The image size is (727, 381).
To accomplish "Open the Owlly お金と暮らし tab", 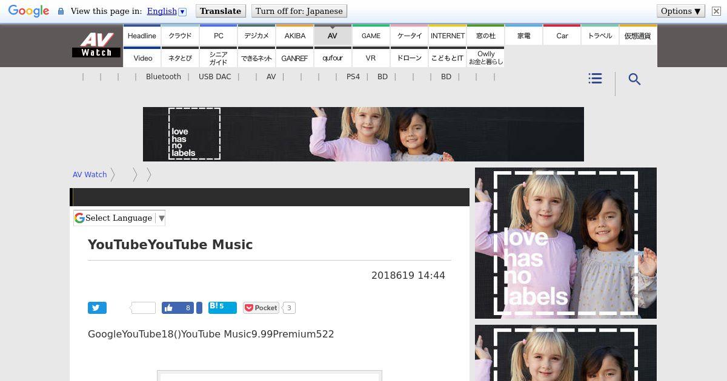I will click(x=486, y=58).
